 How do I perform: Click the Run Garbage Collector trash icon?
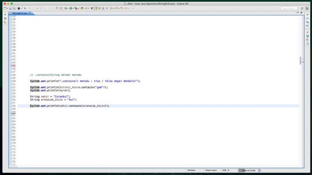[259, 171]
